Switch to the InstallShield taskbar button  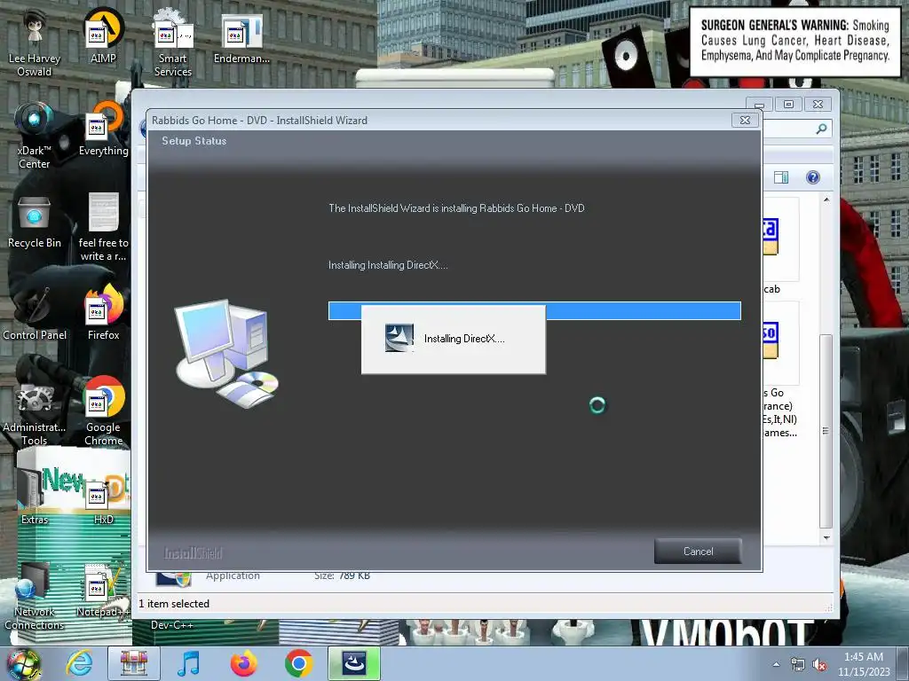pyautogui.click(x=353, y=663)
